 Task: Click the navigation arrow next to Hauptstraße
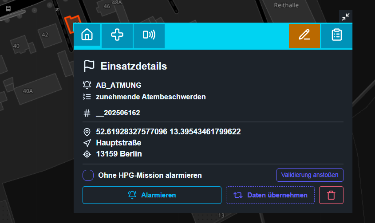point(87,143)
